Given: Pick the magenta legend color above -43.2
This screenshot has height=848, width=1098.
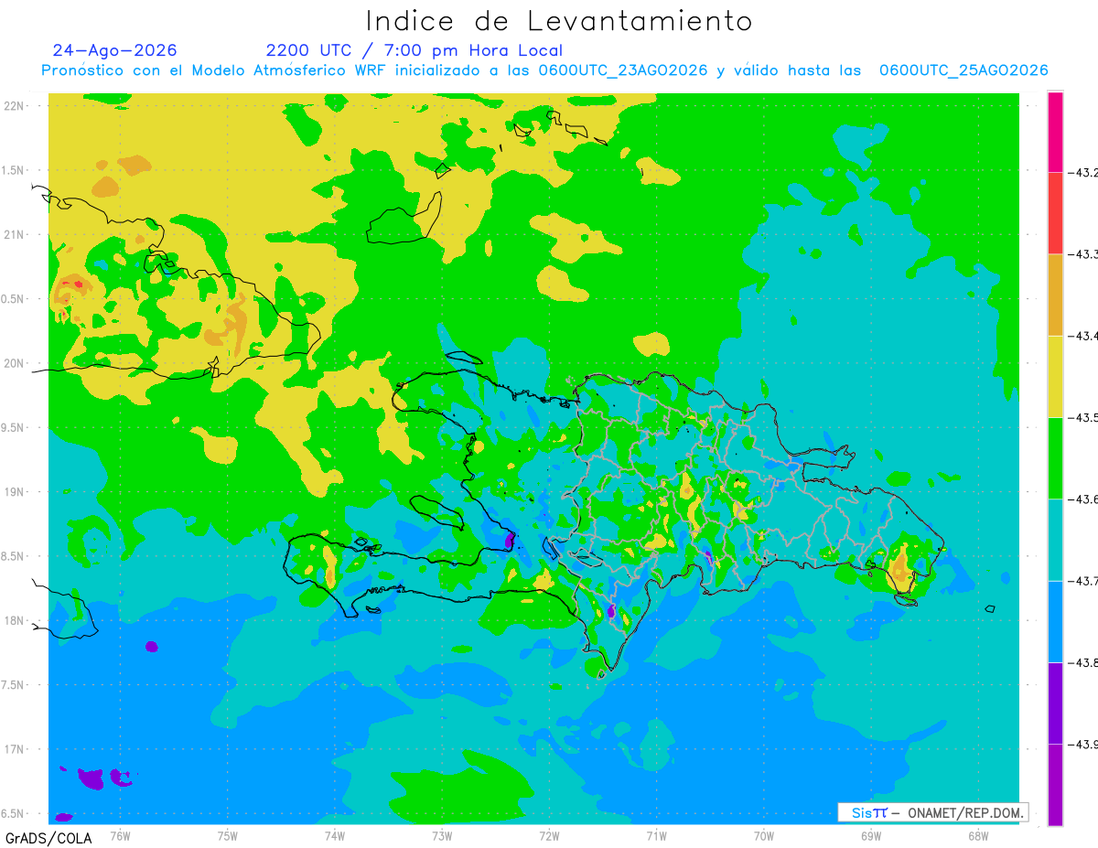Looking at the screenshot, I should [1055, 131].
